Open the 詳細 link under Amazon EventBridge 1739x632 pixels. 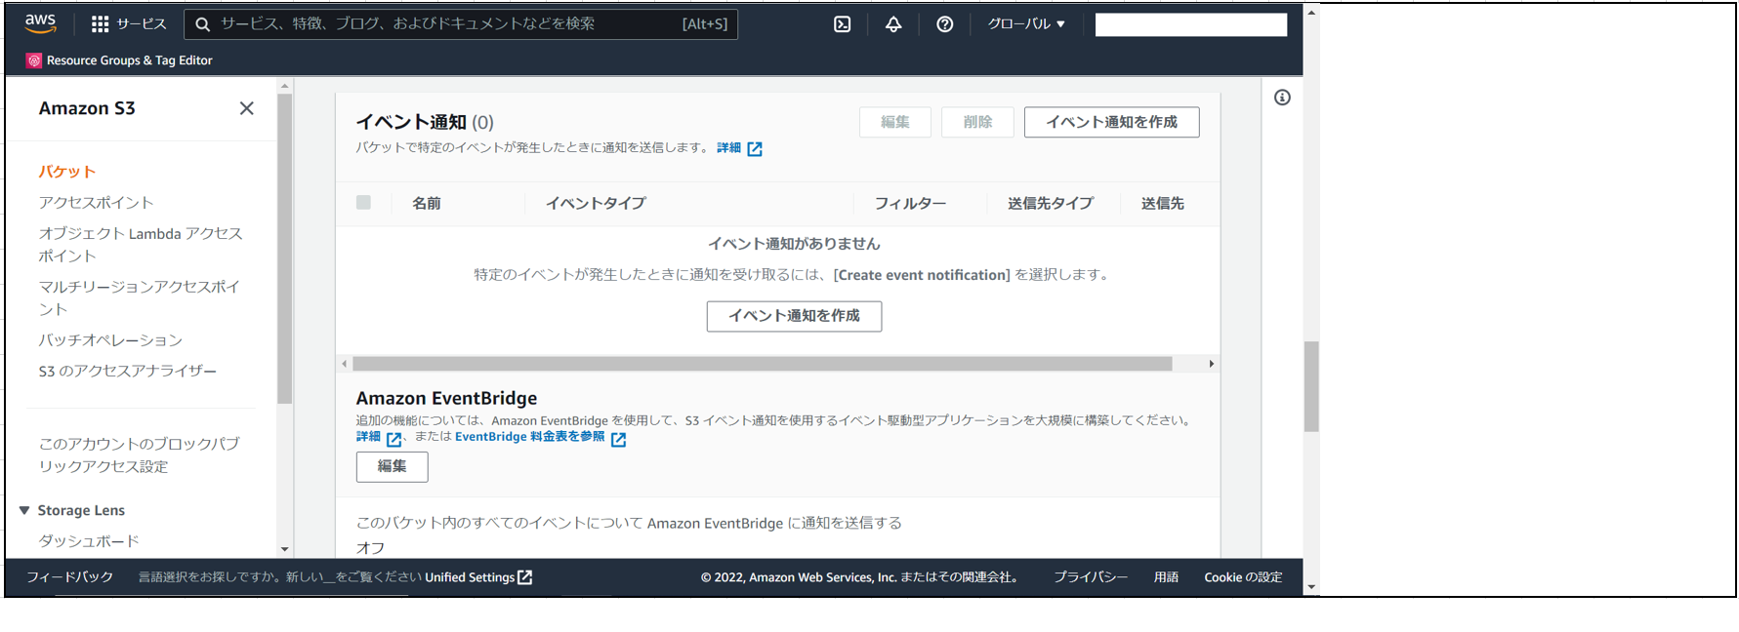point(368,437)
